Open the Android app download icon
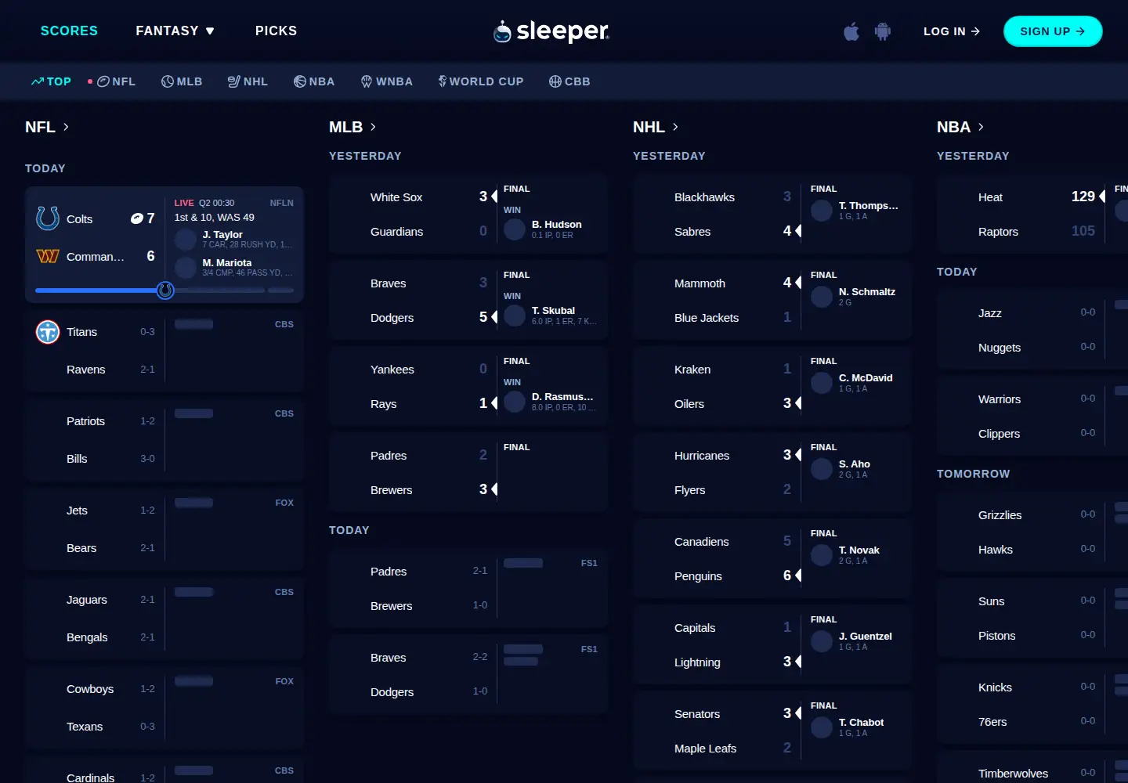 883,31
